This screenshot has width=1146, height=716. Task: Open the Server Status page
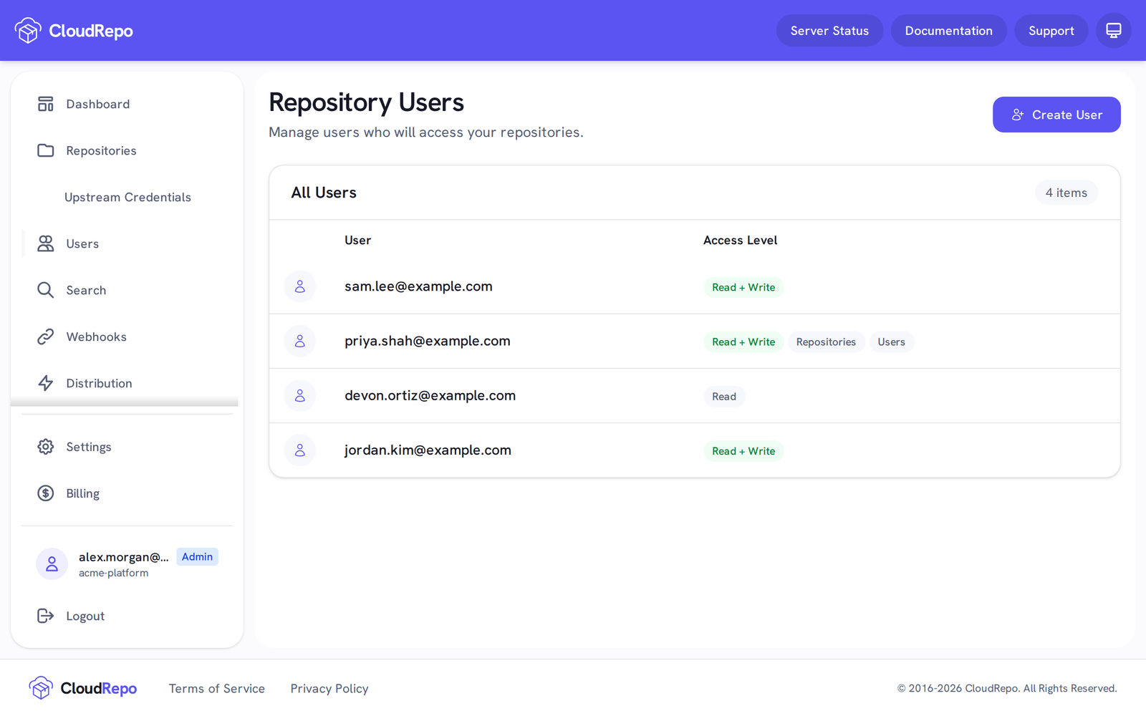(829, 31)
